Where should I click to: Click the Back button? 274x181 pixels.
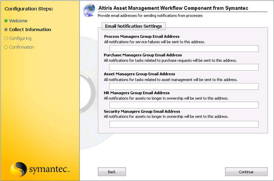(112, 172)
